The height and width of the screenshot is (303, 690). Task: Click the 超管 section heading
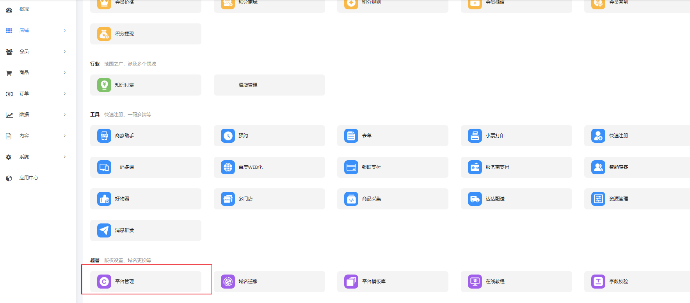[x=95, y=260]
